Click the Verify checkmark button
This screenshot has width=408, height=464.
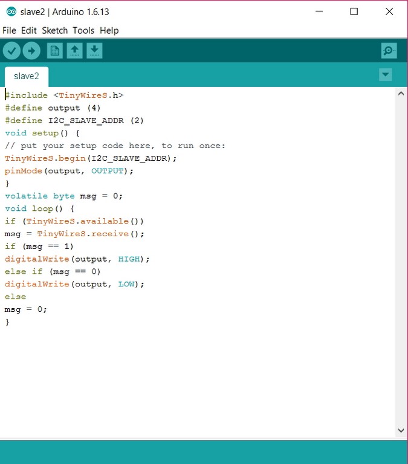[x=11, y=51]
